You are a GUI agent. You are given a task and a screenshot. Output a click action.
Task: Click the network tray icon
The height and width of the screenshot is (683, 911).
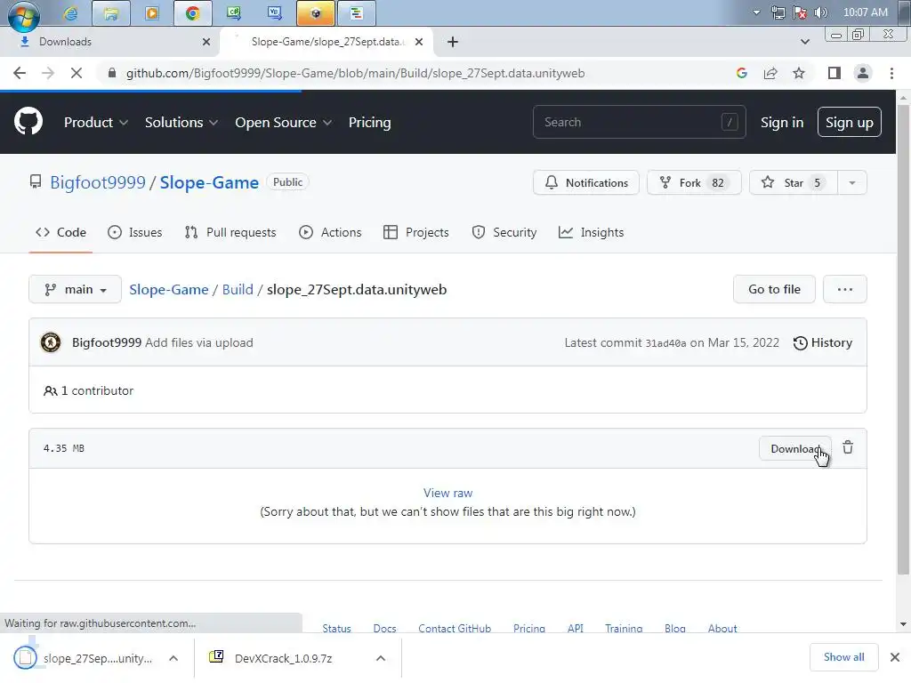(778, 12)
